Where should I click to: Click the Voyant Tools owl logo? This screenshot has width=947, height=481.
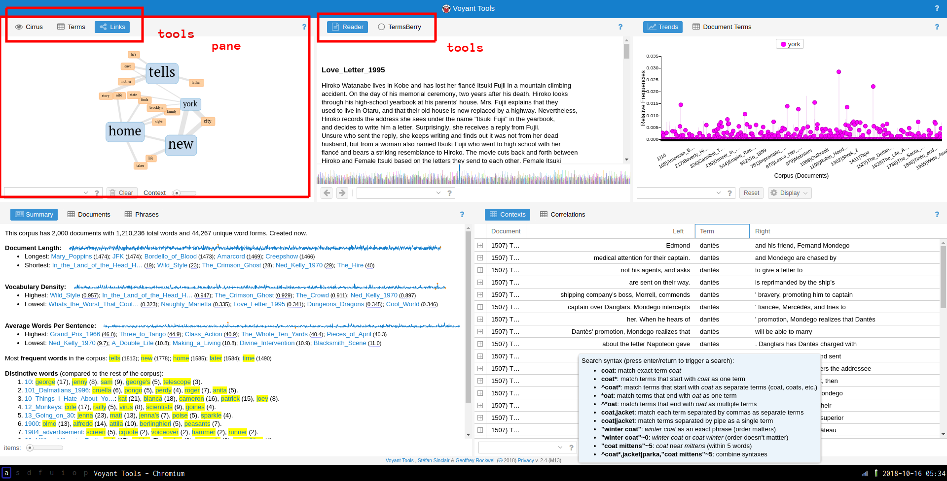point(446,8)
